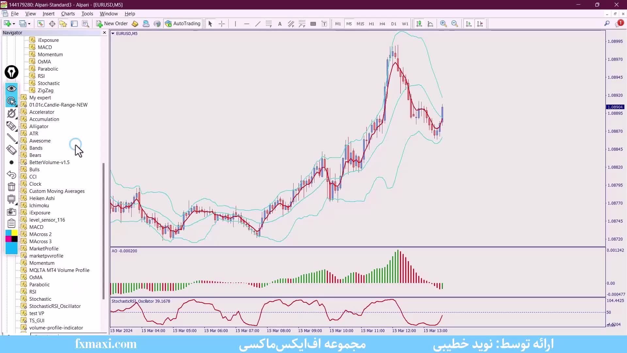Toggle the eye visibility icon in sidebar
This screenshot has width=627, height=353.
click(11, 89)
